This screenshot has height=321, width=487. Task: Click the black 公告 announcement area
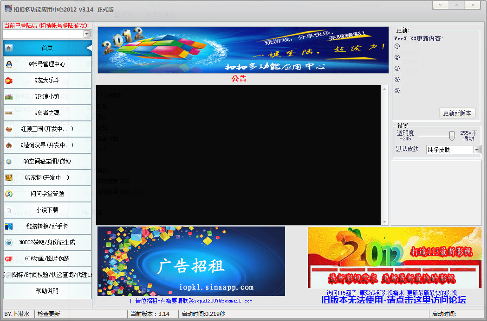click(x=238, y=155)
